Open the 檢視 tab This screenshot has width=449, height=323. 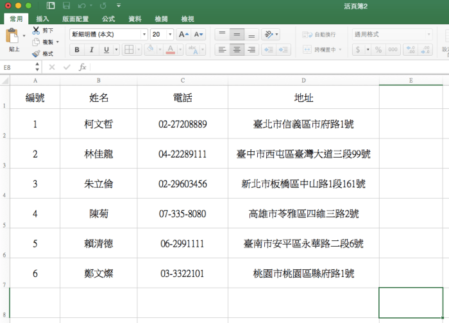tap(187, 19)
